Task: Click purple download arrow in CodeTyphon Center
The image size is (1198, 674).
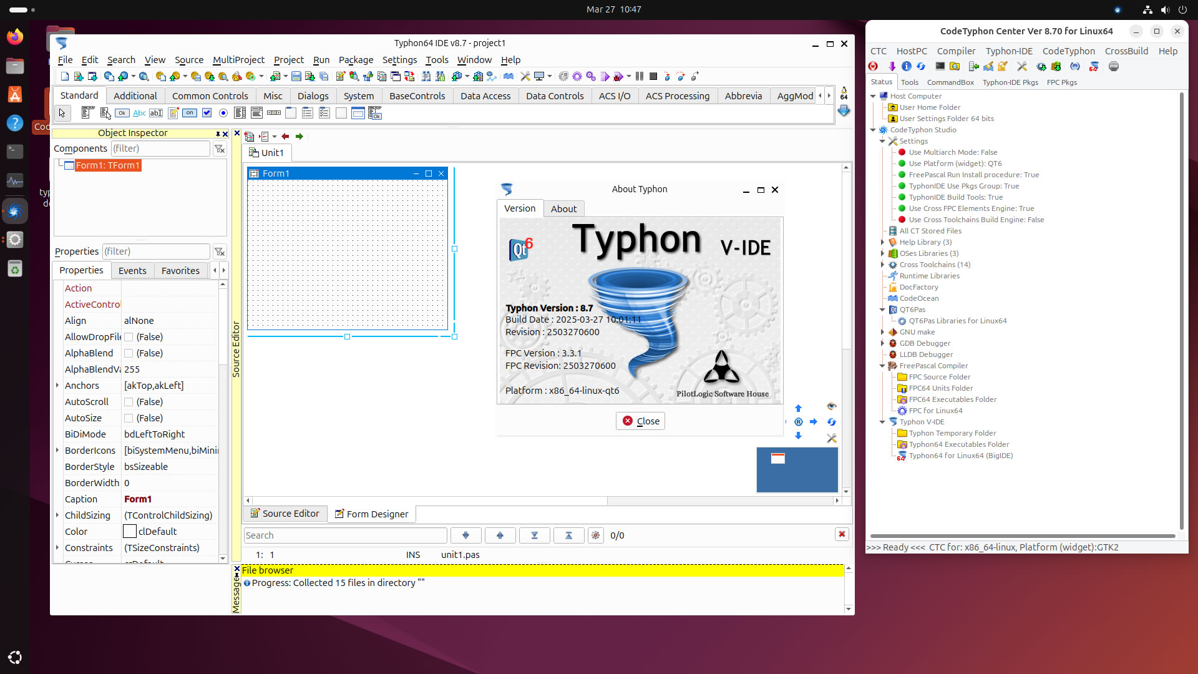Action: click(x=892, y=66)
